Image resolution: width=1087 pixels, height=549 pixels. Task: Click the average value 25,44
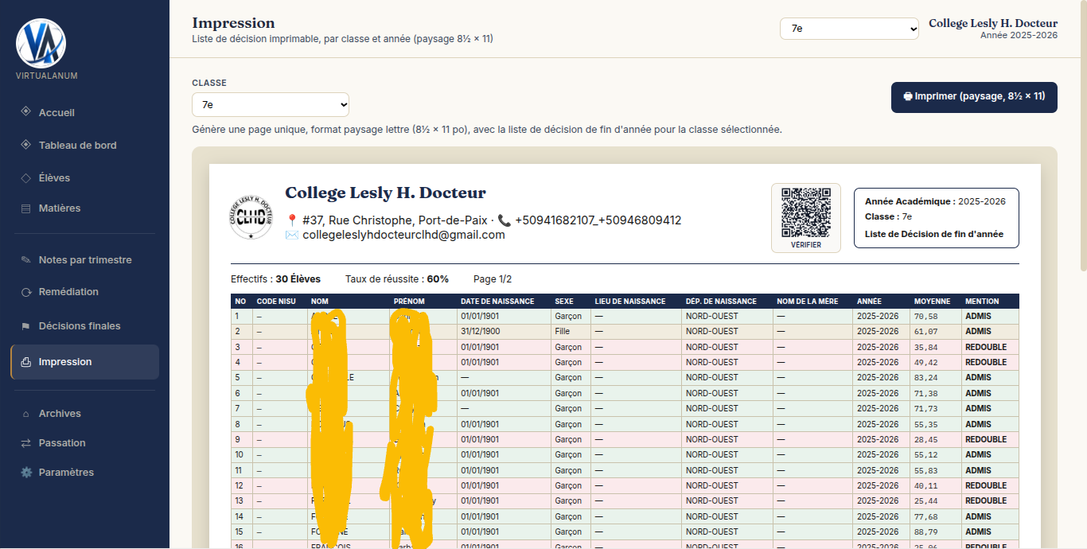(x=926, y=501)
